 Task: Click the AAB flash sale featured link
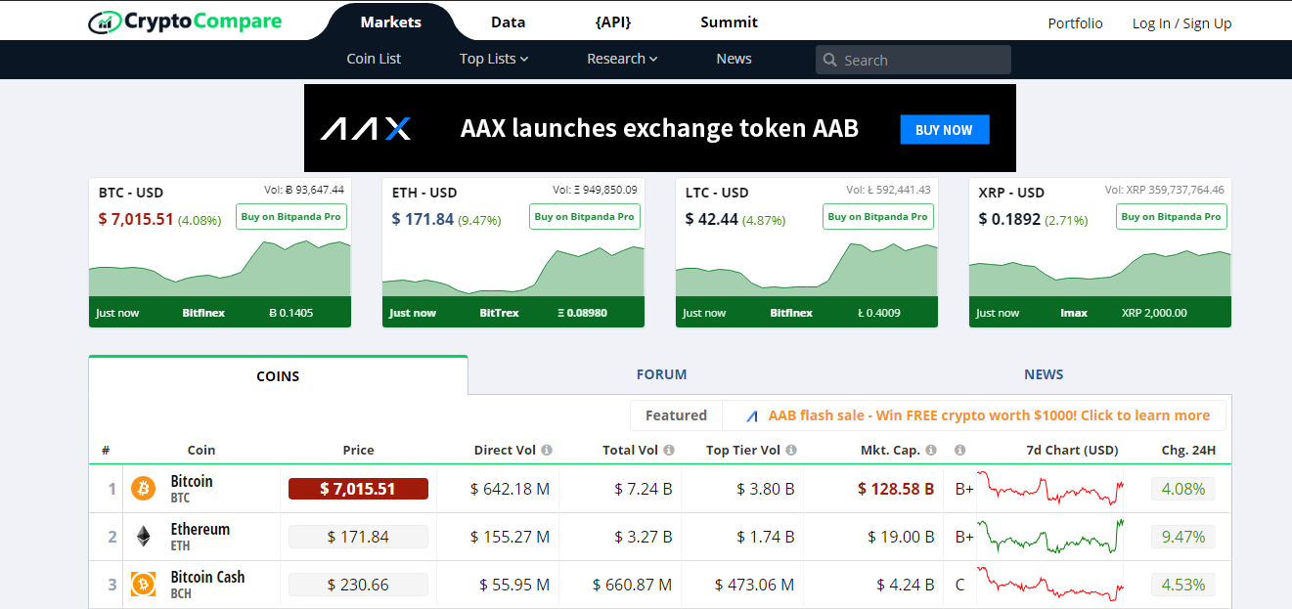click(x=989, y=415)
